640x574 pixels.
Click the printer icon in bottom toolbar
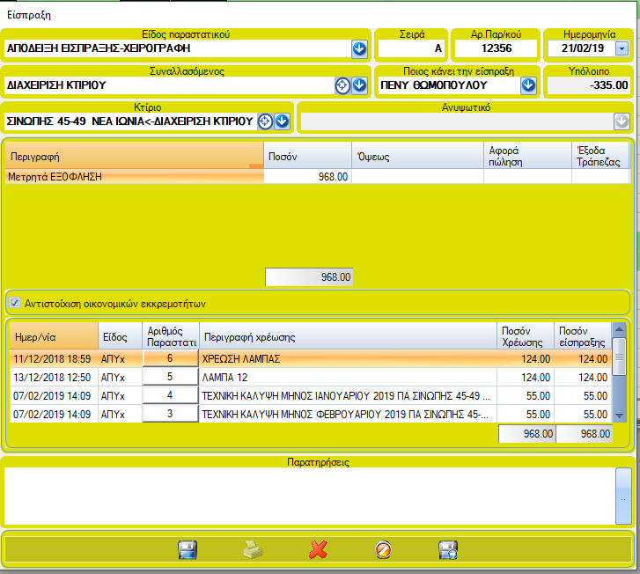pos(253,550)
